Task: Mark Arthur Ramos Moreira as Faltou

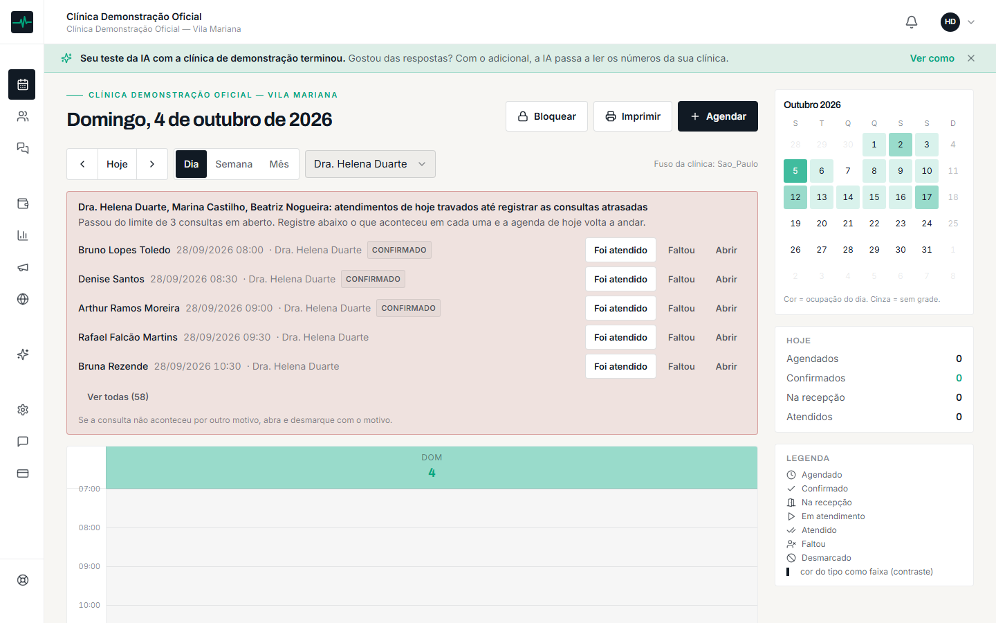Action: point(681,308)
